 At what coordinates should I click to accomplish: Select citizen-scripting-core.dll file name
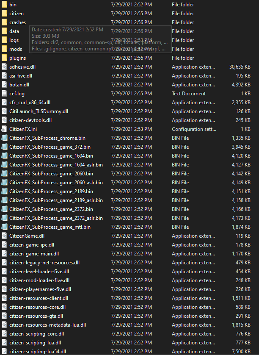[37, 334]
